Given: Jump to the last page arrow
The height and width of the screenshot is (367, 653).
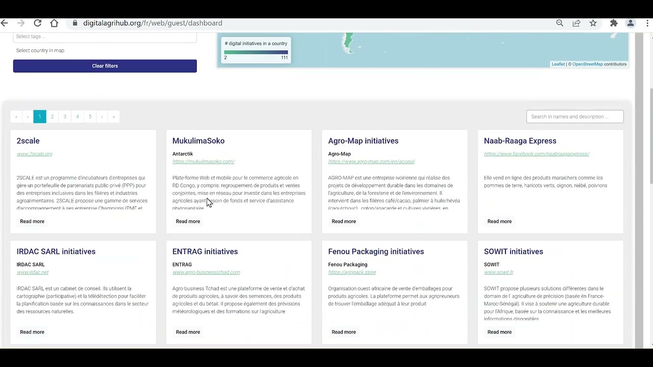Looking at the screenshot, I should tap(114, 117).
